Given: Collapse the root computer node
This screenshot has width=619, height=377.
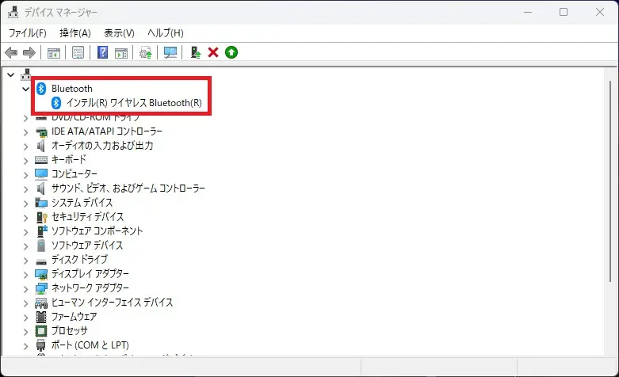Looking at the screenshot, I should click(x=11, y=74).
